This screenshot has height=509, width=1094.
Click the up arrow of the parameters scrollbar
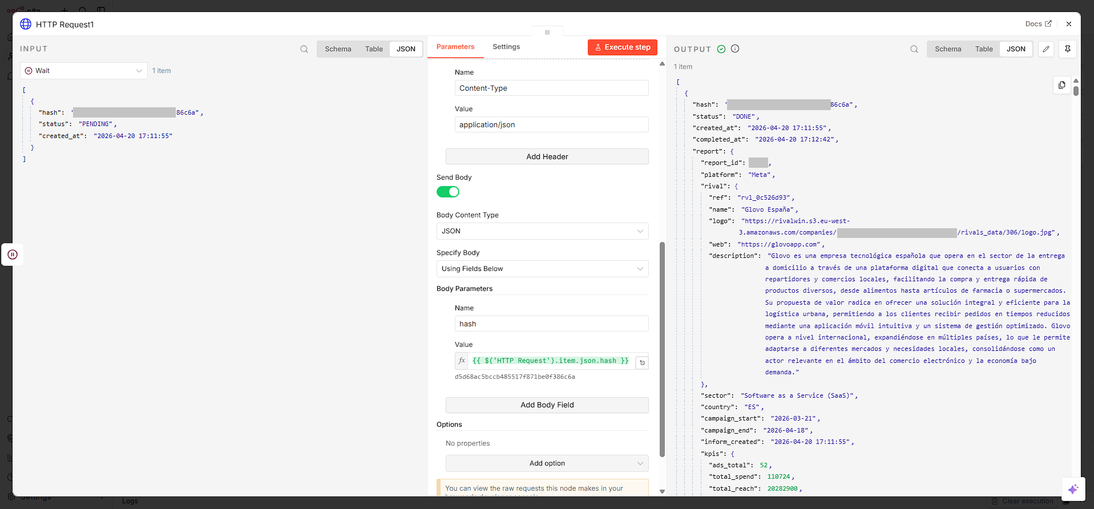662,64
